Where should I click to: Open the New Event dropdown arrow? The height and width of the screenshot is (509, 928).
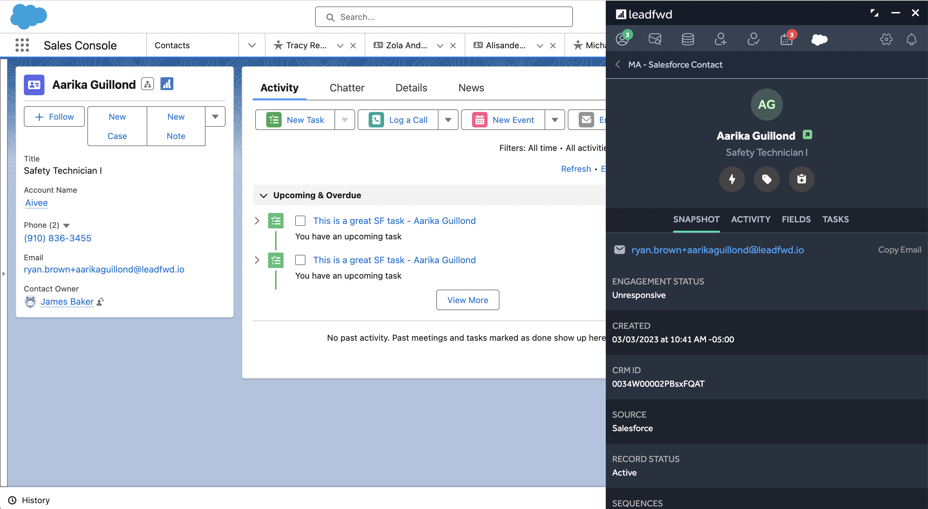(555, 120)
